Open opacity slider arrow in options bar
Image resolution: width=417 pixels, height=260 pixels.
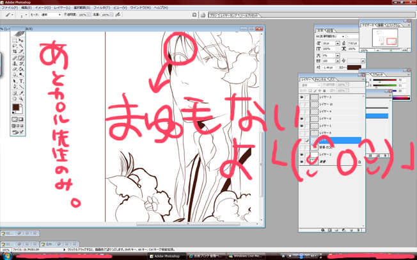click(88, 15)
